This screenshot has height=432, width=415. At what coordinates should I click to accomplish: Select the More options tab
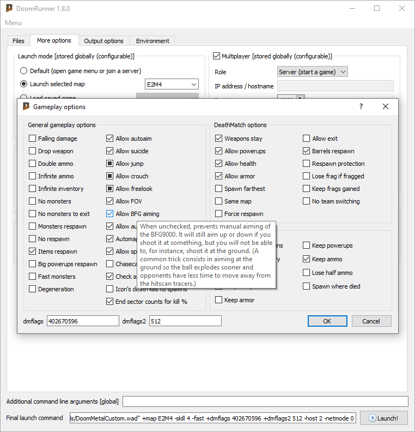tap(54, 40)
